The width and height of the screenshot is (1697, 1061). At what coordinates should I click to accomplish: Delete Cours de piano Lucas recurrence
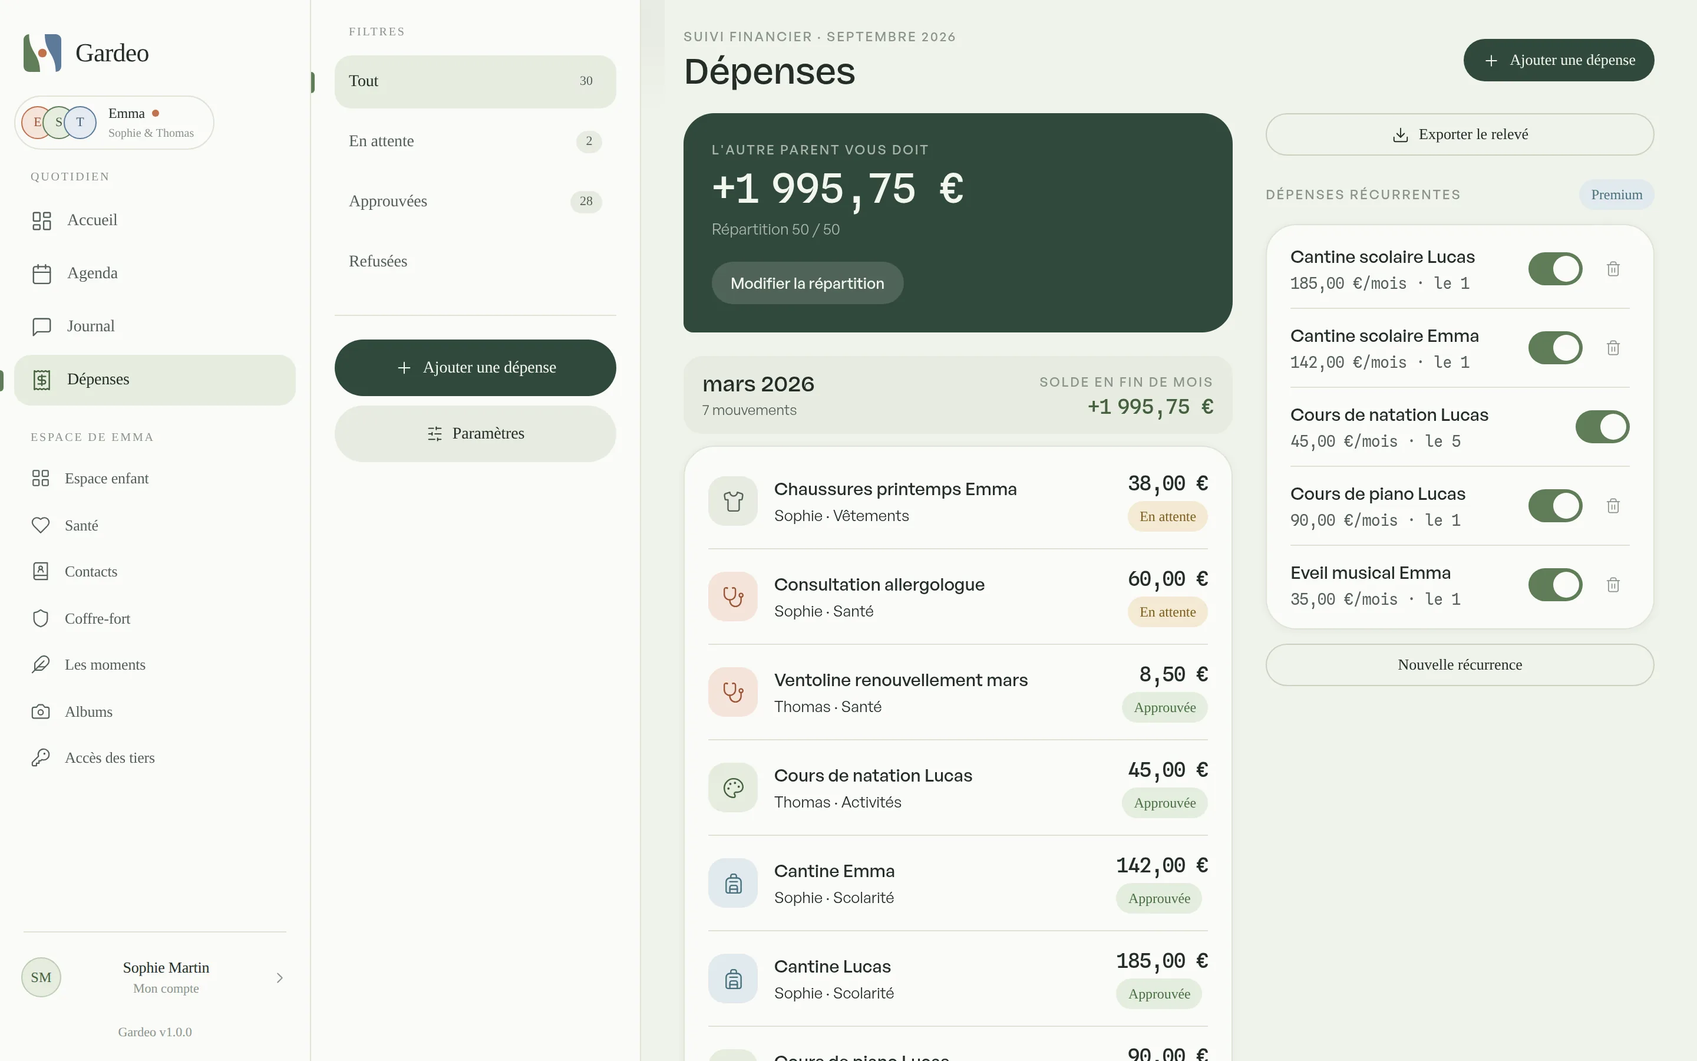[1613, 506]
